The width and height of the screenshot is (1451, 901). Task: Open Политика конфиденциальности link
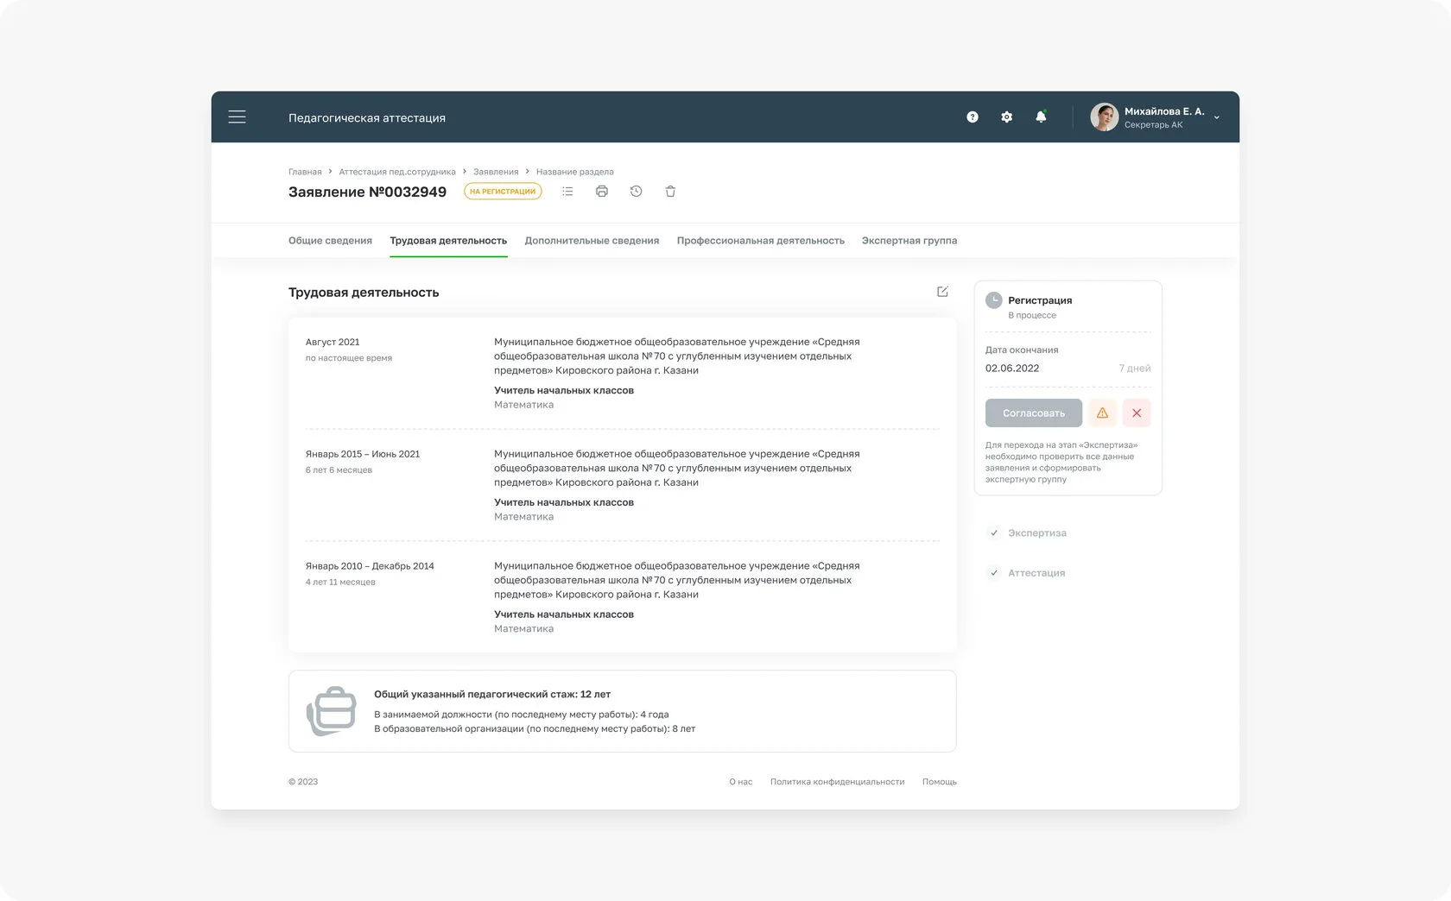click(837, 782)
